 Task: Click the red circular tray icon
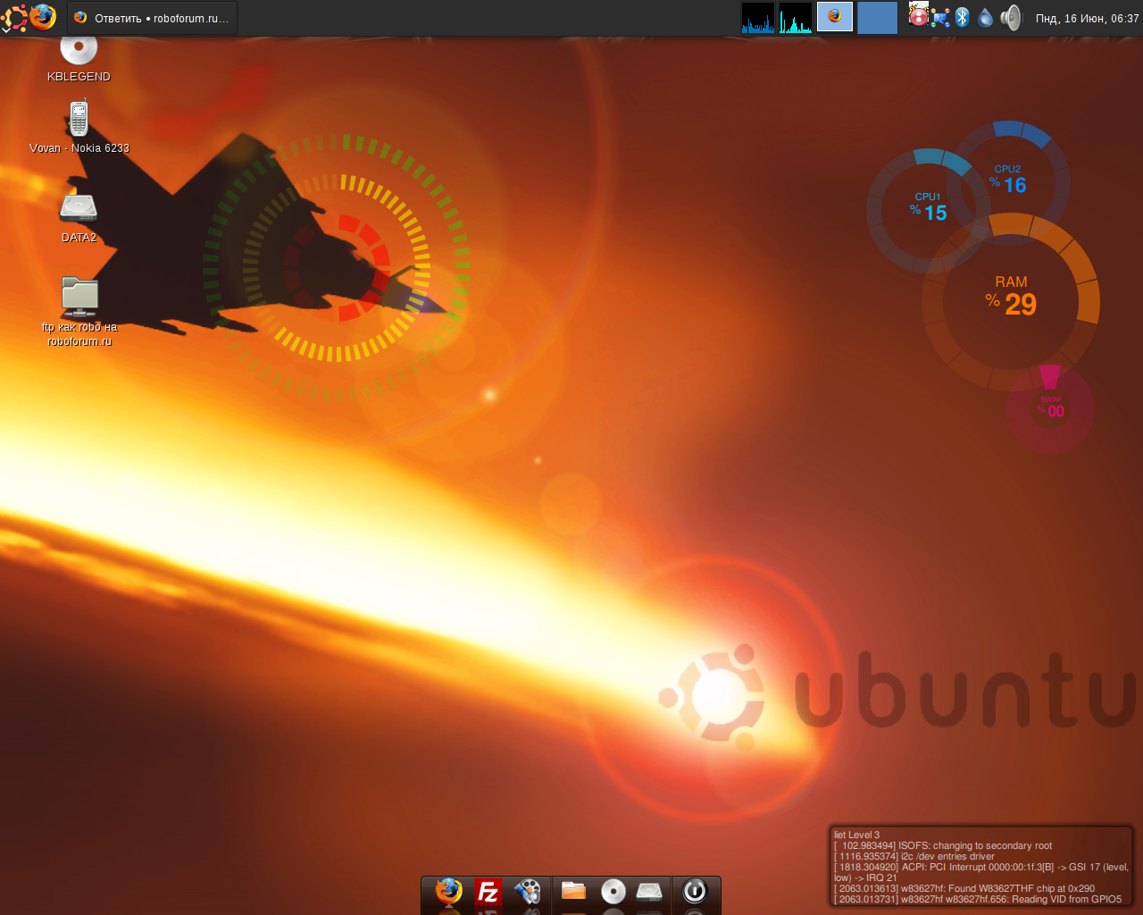coord(918,16)
